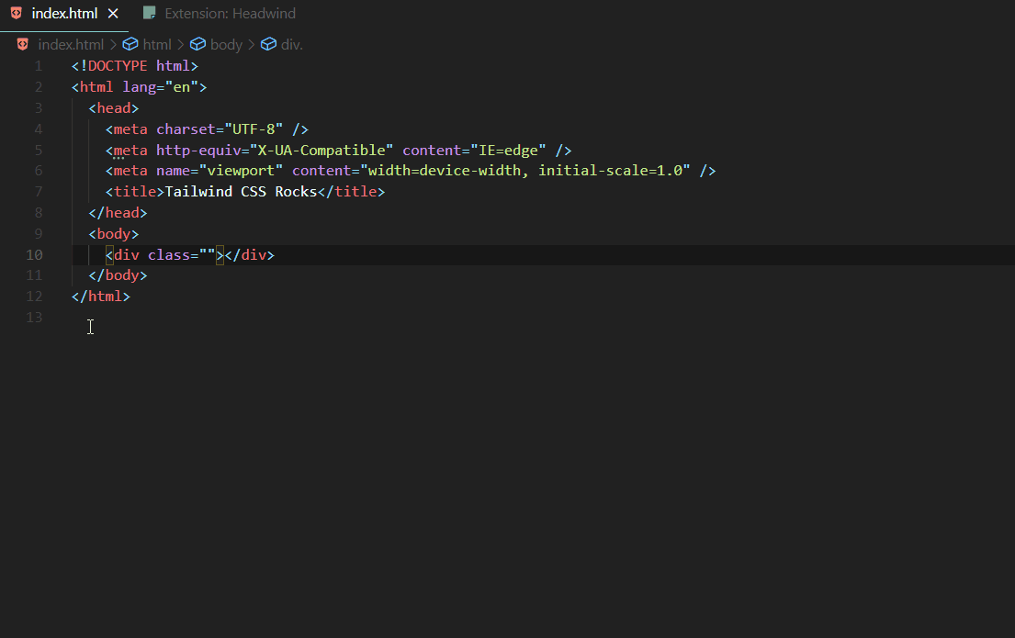This screenshot has width=1015, height=638.
Task: Click line number 10 in the gutter
Action: (x=34, y=255)
